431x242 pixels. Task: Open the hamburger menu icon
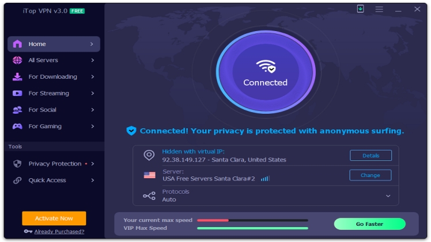[x=379, y=9]
